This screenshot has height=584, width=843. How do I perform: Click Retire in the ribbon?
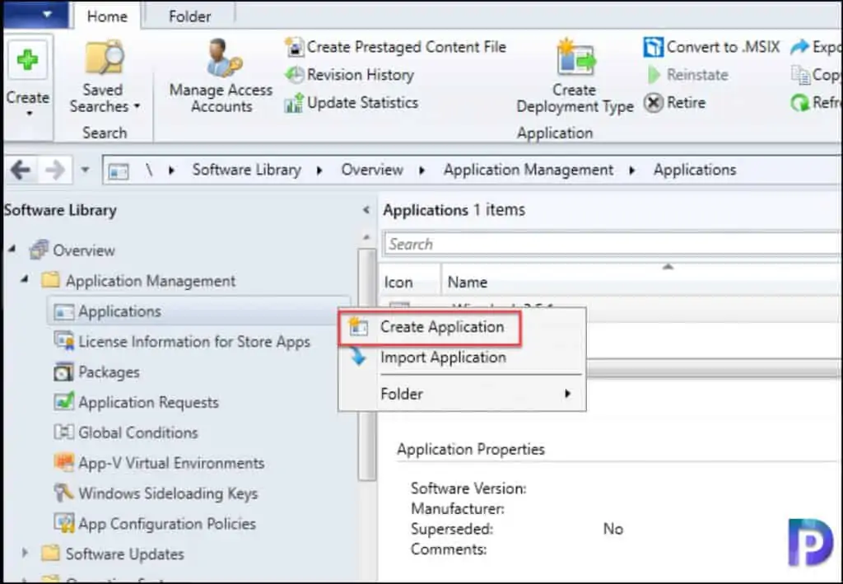675,102
